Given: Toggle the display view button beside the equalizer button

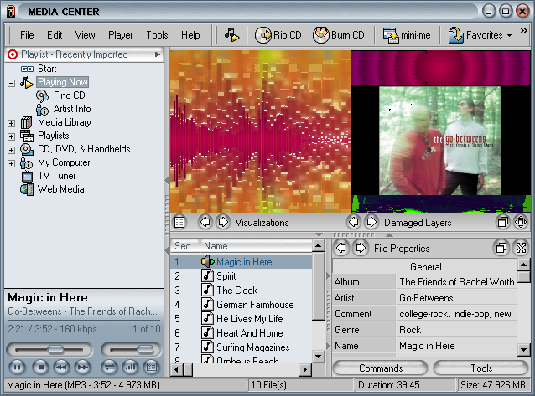Looking at the screenshot, I should [152, 367].
